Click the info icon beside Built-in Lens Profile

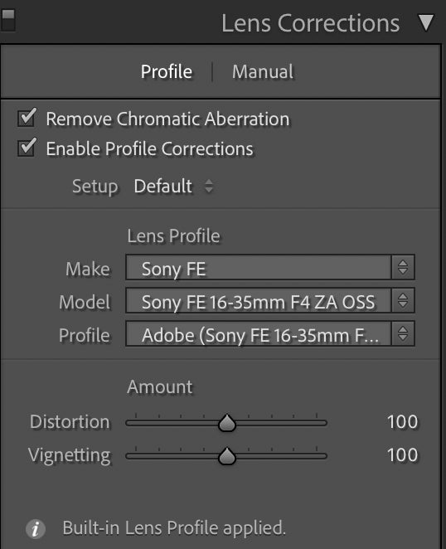tap(36, 529)
